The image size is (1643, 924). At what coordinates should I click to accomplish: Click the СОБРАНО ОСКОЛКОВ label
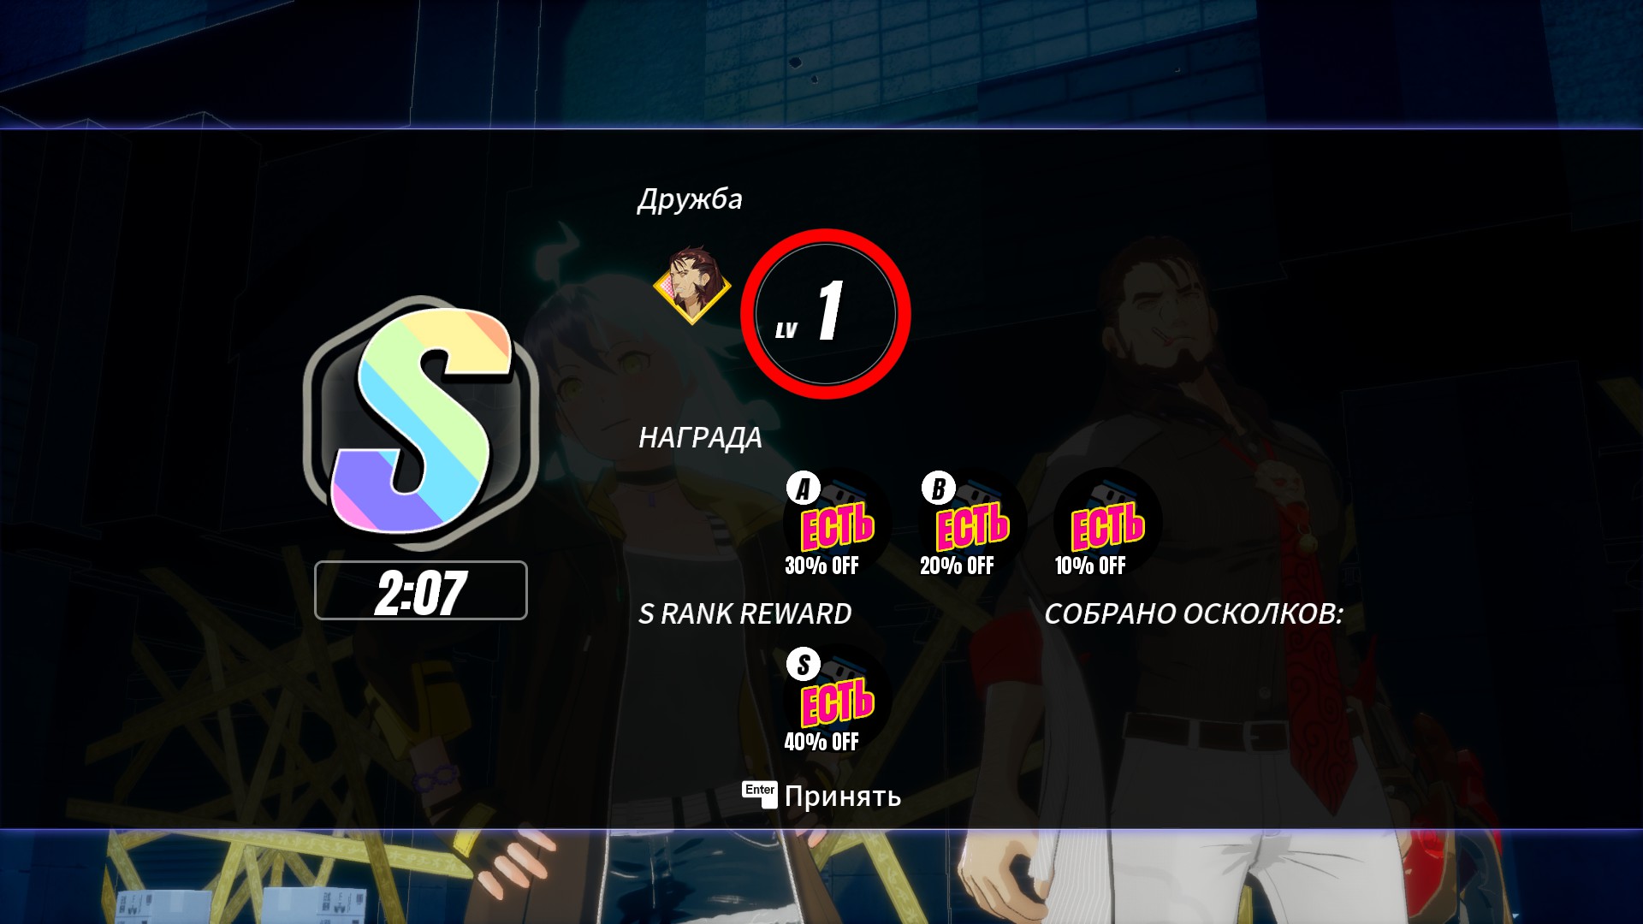coord(1194,614)
